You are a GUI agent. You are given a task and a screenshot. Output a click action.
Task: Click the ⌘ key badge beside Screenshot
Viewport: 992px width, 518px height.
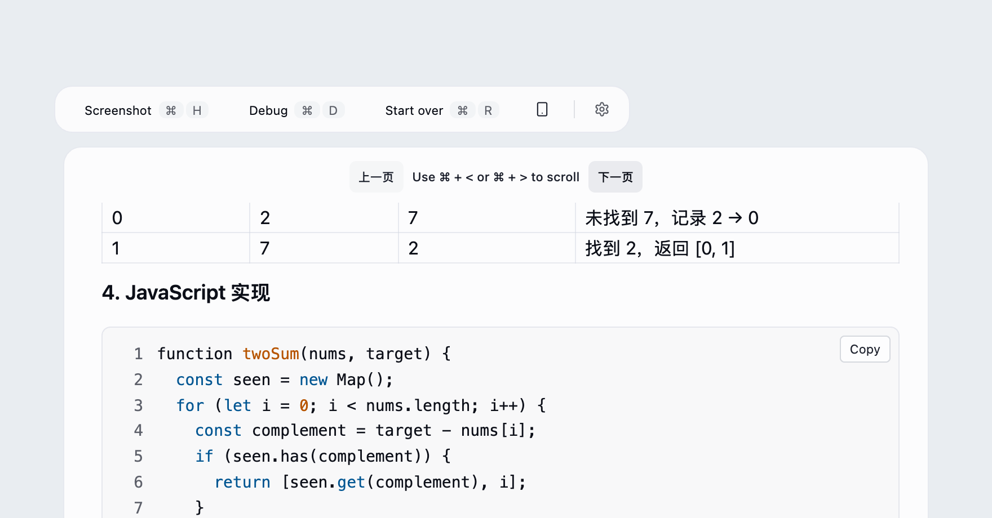click(x=171, y=110)
